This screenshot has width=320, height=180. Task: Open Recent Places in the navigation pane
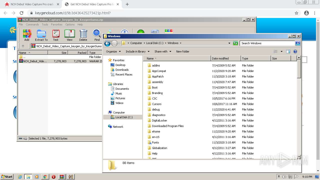pos(124,74)
